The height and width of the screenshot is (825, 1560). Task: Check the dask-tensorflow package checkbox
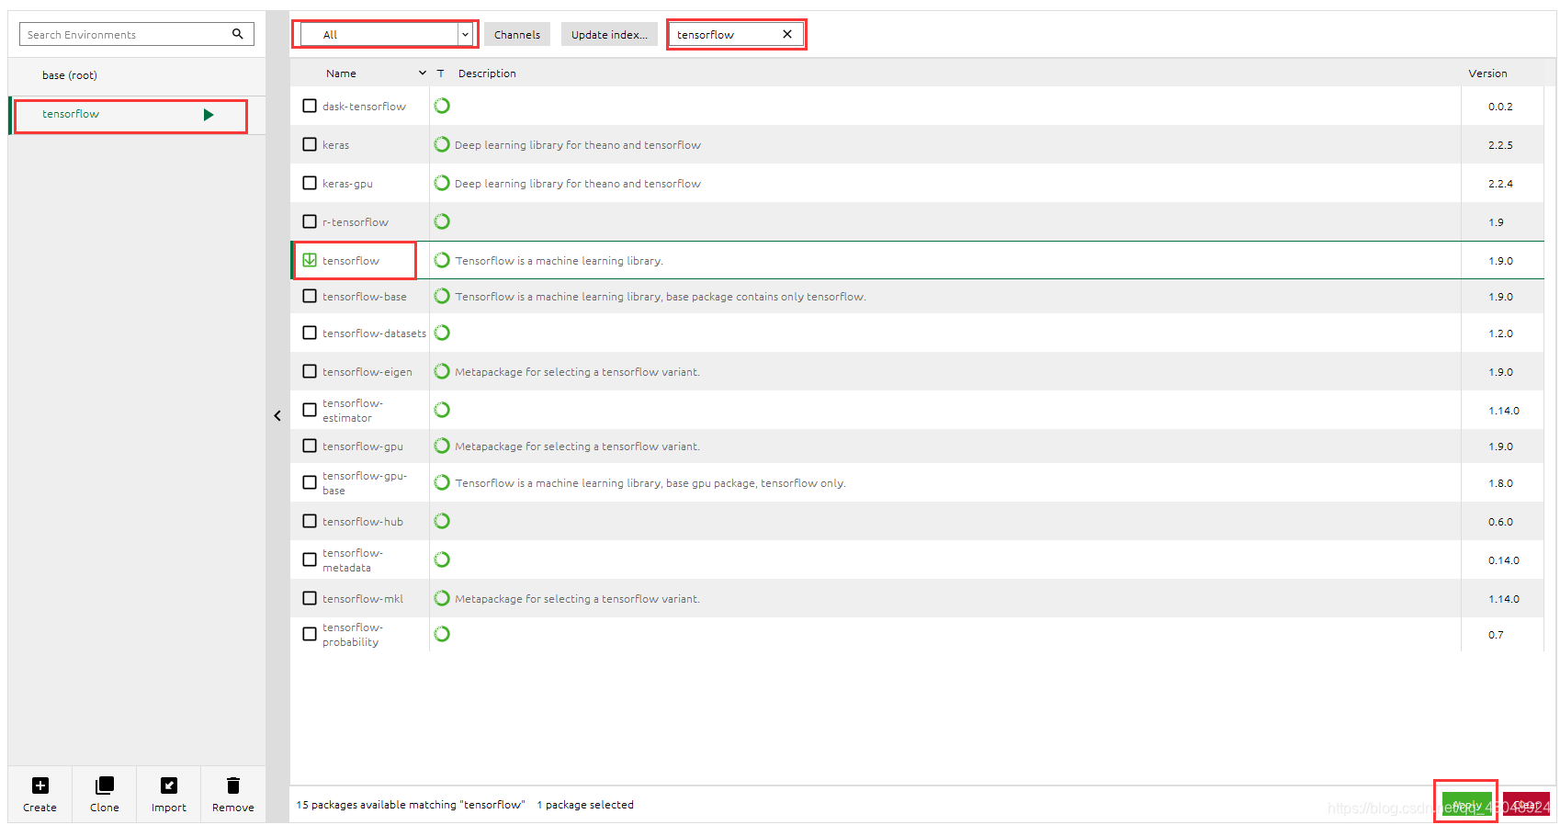point(310,106)
